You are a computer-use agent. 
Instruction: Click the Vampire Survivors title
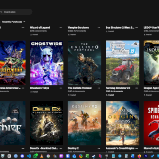(78, 27)
